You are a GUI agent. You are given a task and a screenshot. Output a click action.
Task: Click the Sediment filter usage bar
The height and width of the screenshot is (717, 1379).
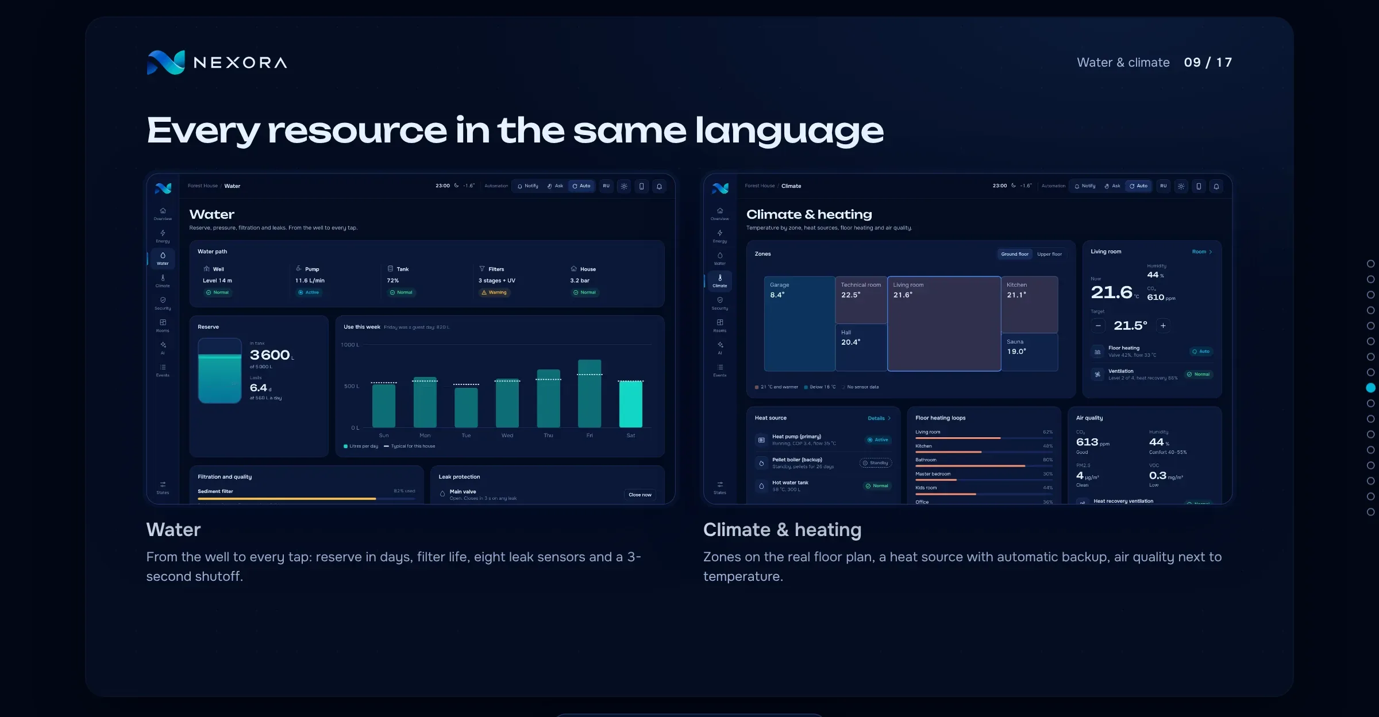pos(306,499)
